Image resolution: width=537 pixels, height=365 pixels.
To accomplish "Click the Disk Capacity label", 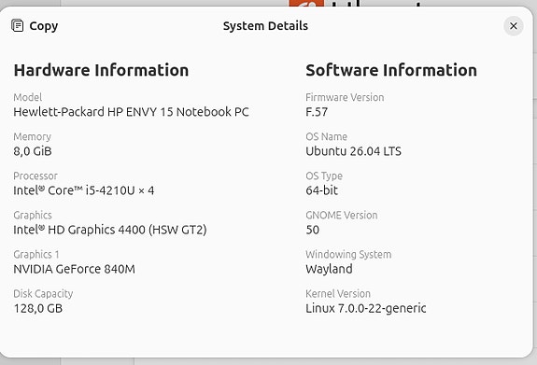I will click(x=43, y=294).
